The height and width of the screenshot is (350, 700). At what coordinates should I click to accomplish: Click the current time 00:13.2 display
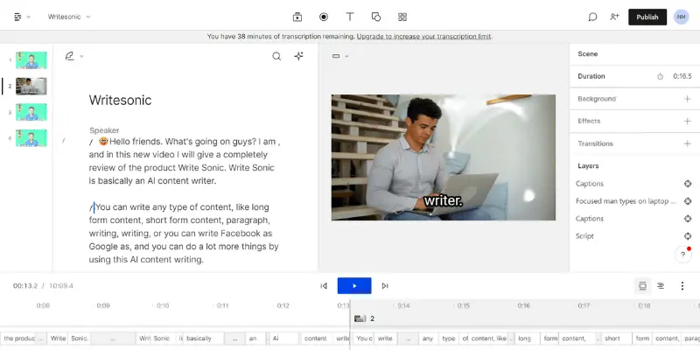(25, 286)
